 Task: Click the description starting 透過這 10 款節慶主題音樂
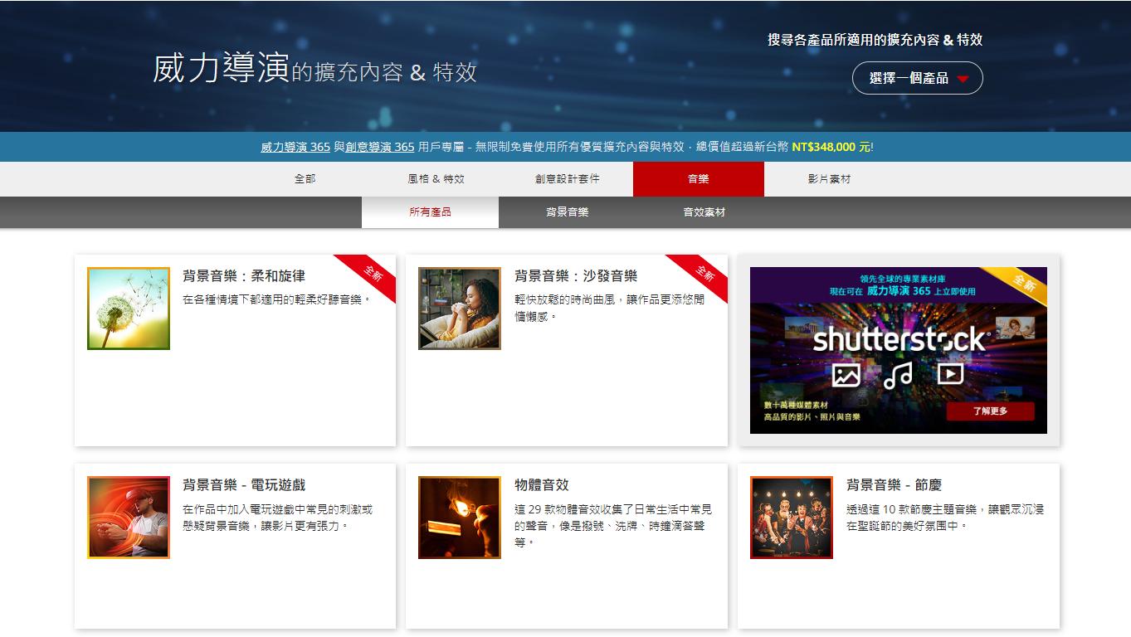coord(945,517)
